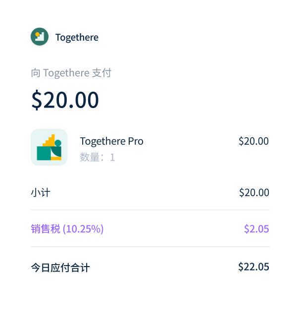The height and width of the screenshot is (330, 301).
Task: Click the purple tax amount $2.05
Action: (x=256, y=229)
